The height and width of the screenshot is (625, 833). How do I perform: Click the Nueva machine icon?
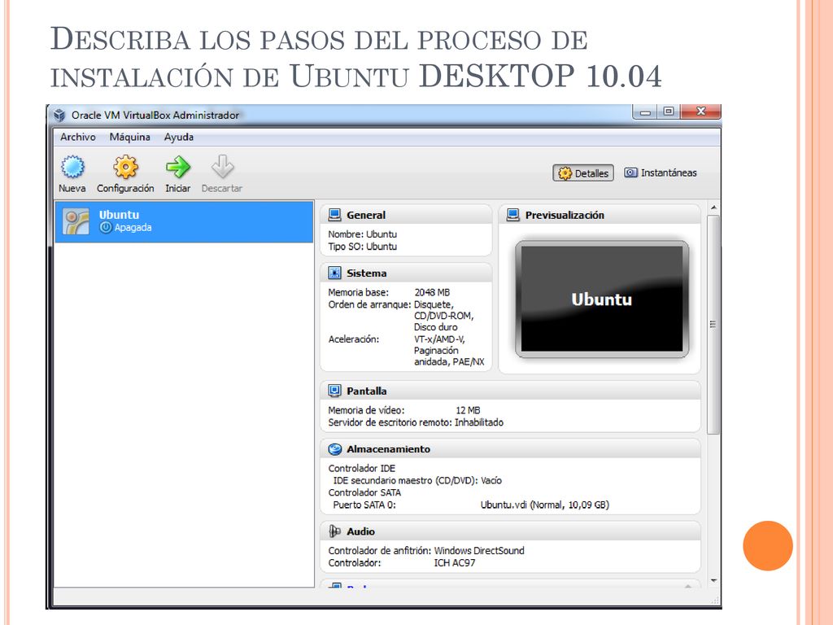72,167
